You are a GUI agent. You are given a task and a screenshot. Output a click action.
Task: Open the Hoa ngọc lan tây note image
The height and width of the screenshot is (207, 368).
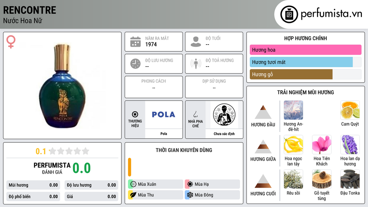click(293, 144)
